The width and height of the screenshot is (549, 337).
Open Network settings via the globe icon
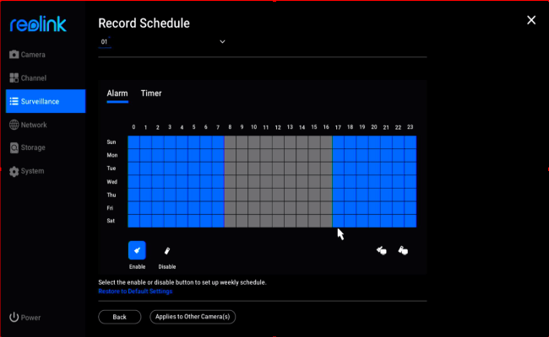(x=14, y=125)
